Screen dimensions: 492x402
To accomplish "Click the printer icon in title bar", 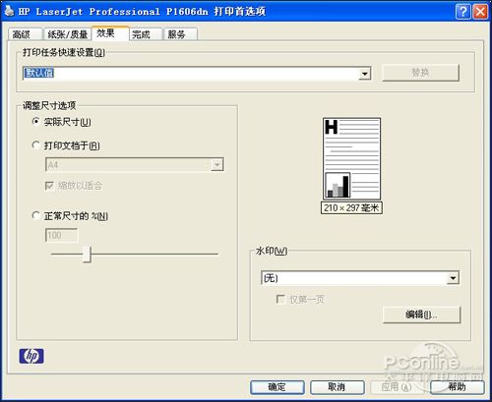I will point(10,11).
